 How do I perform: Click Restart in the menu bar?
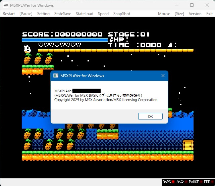(9, 14)
